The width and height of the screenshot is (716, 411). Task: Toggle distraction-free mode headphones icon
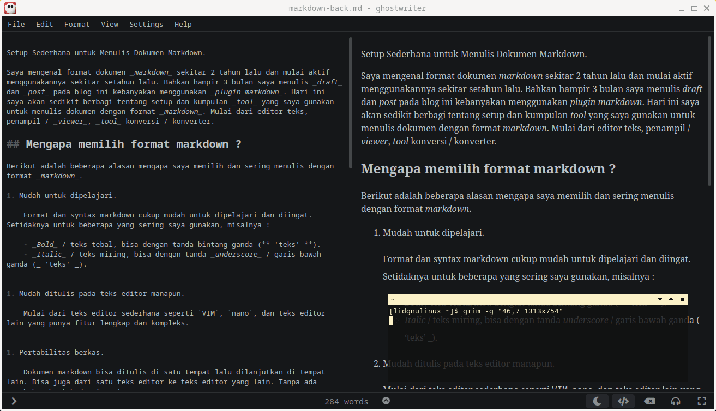[676, 402]
